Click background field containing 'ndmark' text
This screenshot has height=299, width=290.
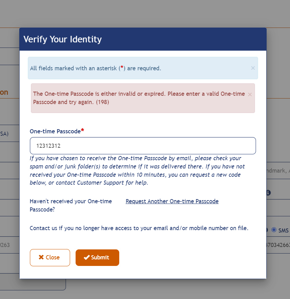point(278,171)
